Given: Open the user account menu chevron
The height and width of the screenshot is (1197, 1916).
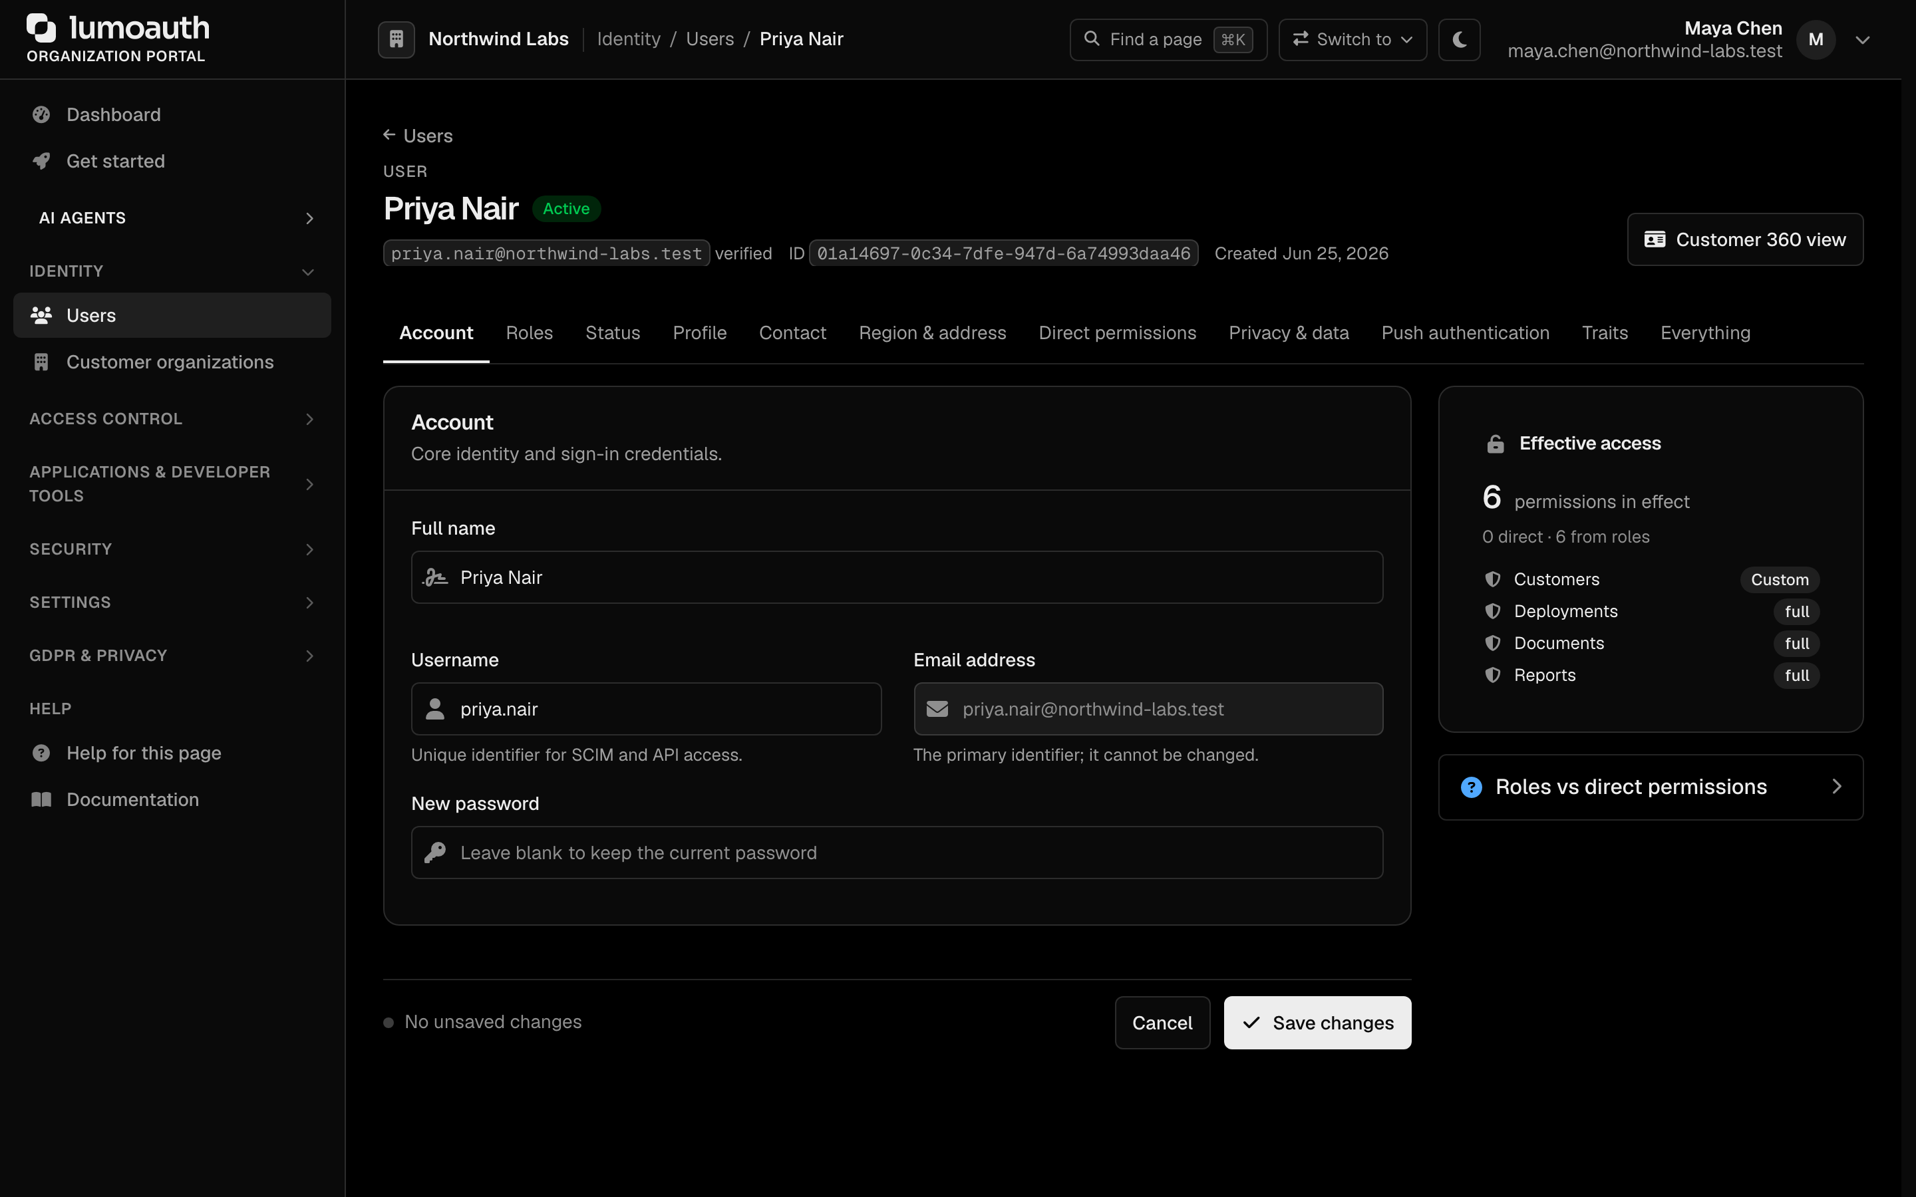Looking at the screenshot, I should [1862, 40].
